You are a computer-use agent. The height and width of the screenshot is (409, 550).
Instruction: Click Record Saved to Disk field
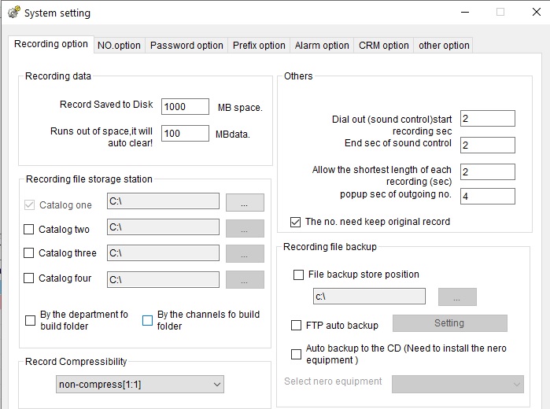(x=184, y=107)
